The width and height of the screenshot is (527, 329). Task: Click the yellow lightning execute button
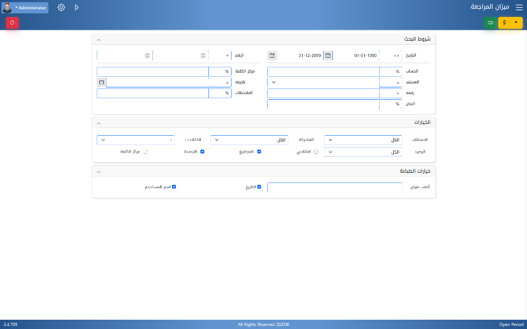coord(504,23)
